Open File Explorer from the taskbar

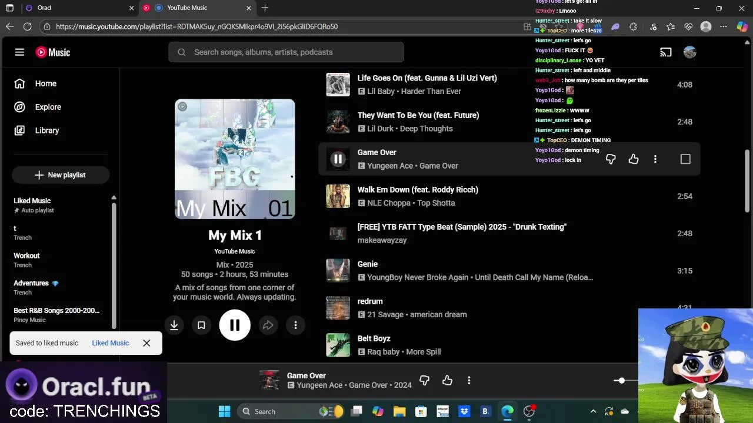tap(399, 411)
